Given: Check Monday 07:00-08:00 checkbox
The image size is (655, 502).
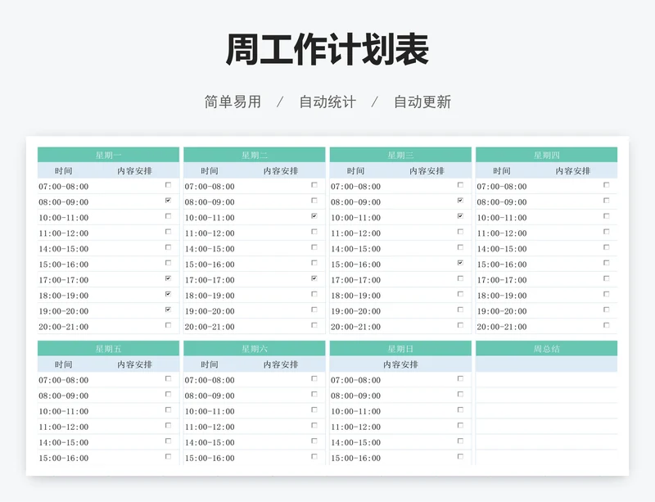Looking at the screenshot, I should pyautogui.click(x=168, y=185).
